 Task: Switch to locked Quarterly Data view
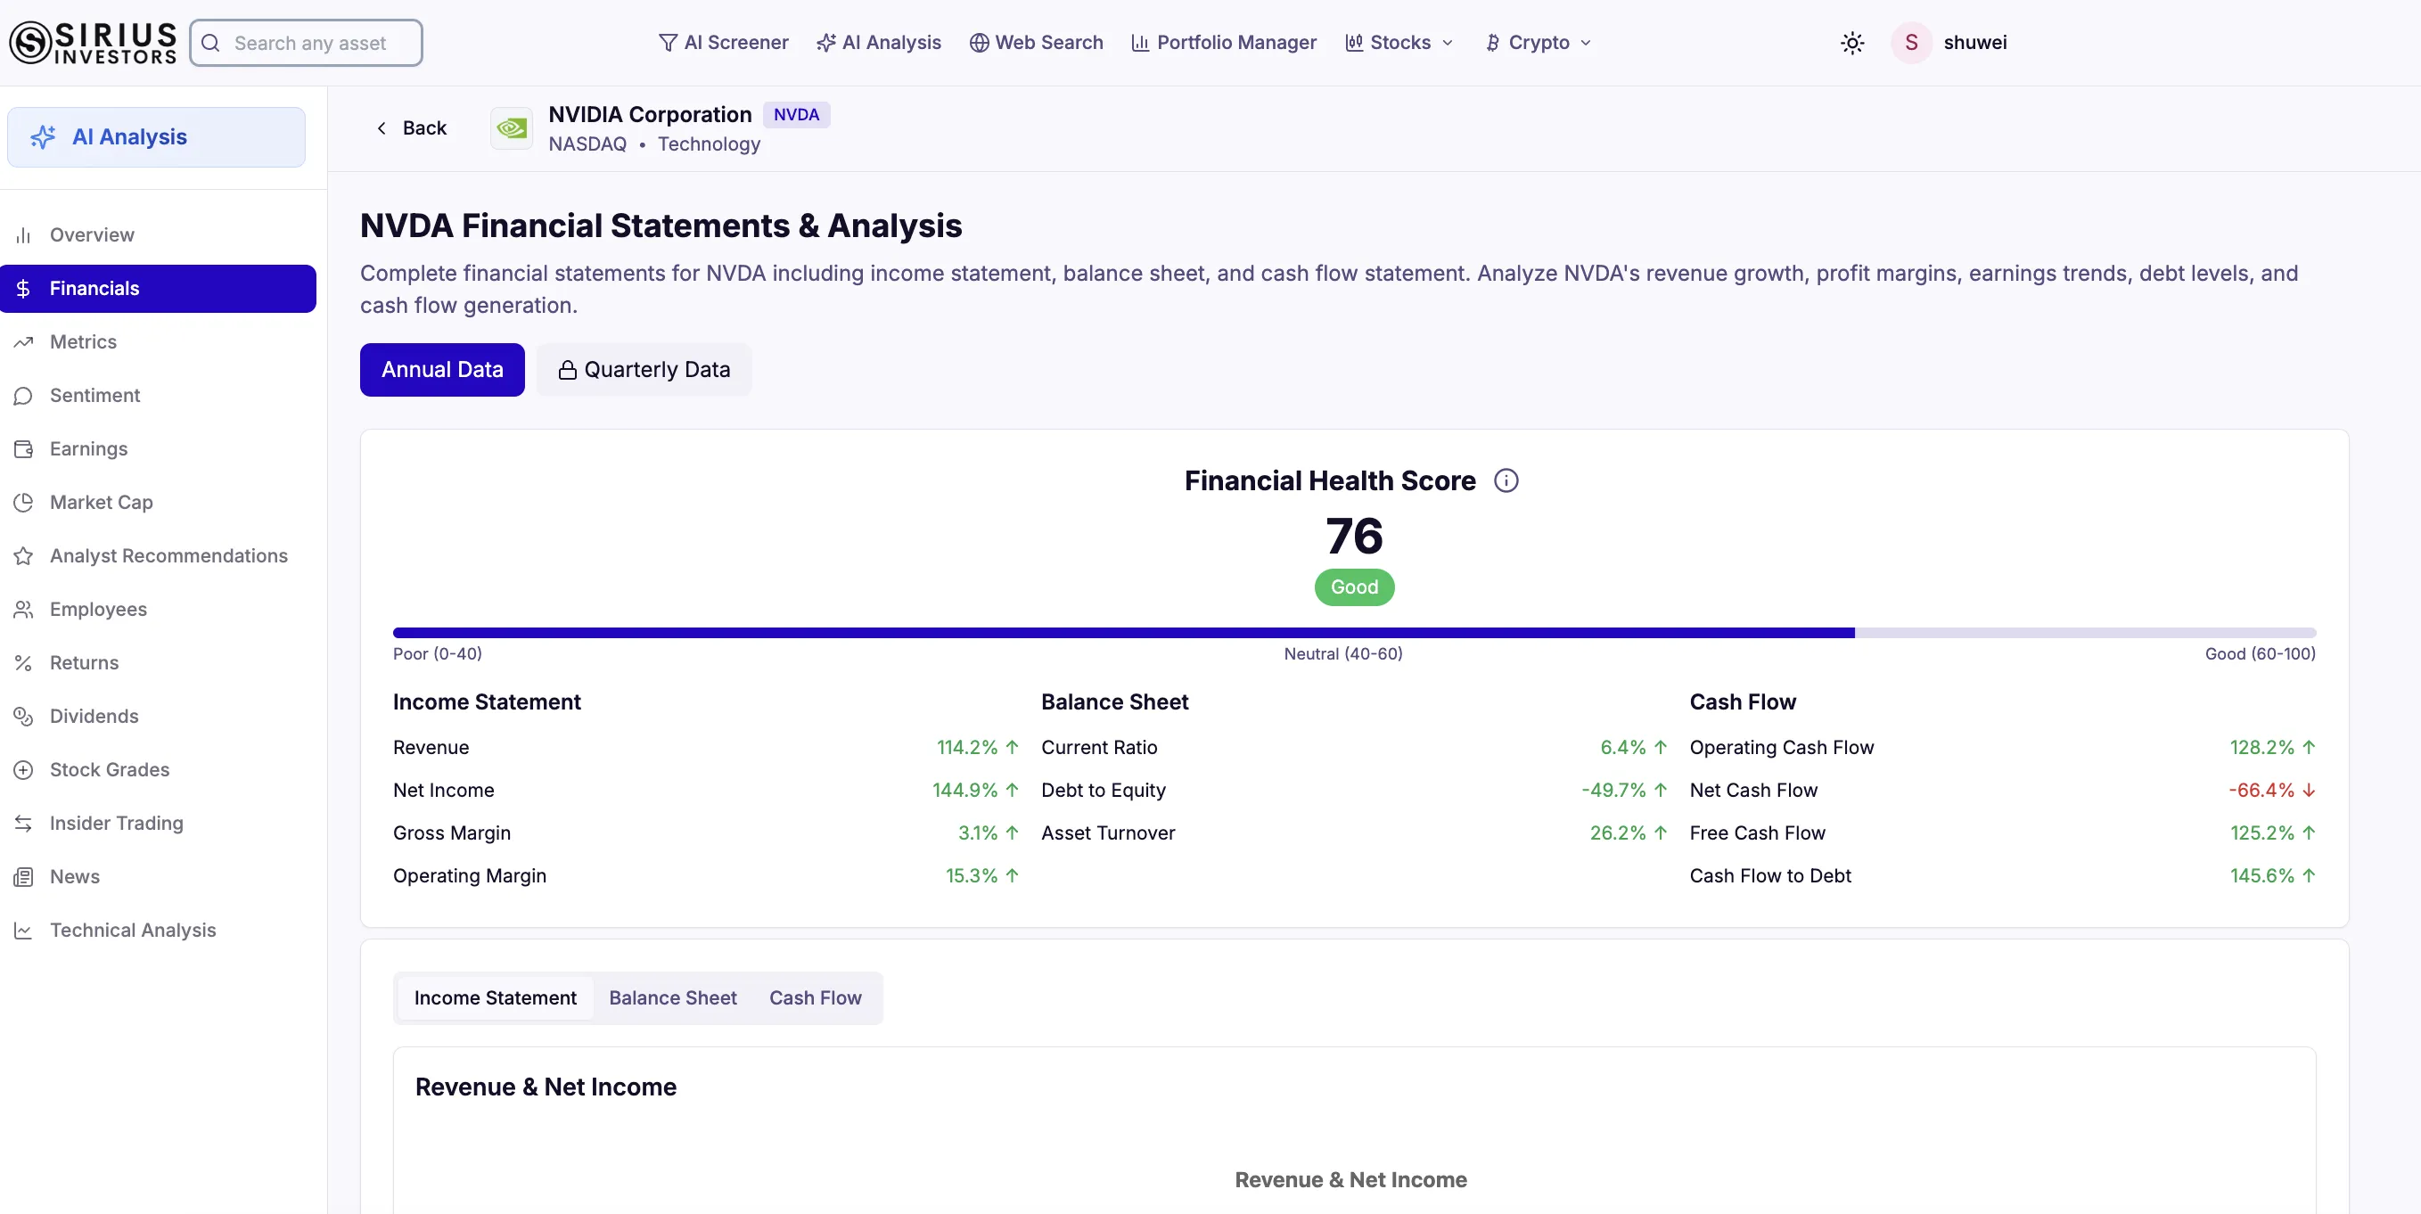tap(644, 370)
